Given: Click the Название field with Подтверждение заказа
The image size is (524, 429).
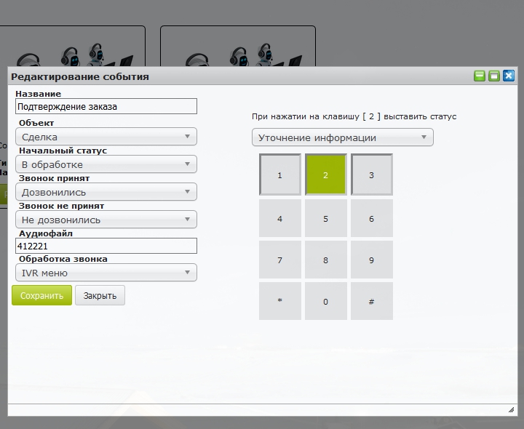Looking at the screenshot, I should tap(106, 106).
